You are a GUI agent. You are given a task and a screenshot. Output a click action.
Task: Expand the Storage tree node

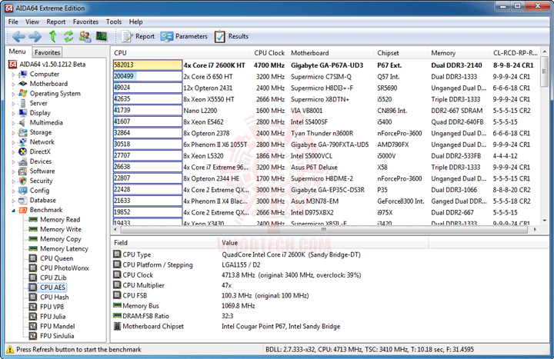tap(13, 133)
